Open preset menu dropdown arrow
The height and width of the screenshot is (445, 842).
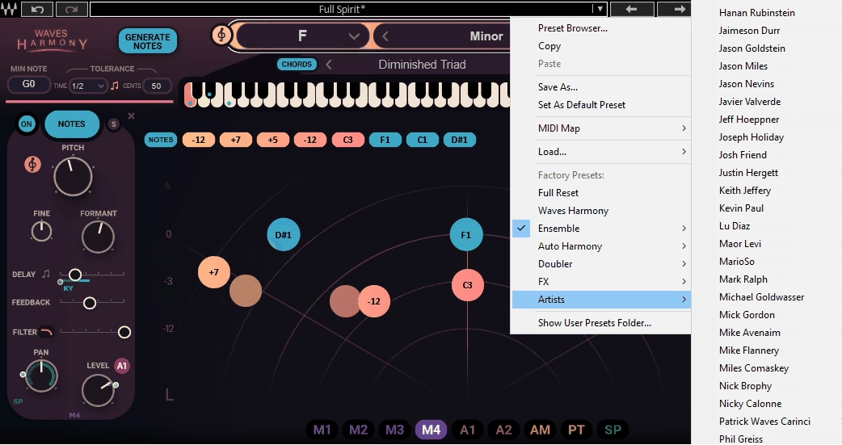click(x=600, y=9)
